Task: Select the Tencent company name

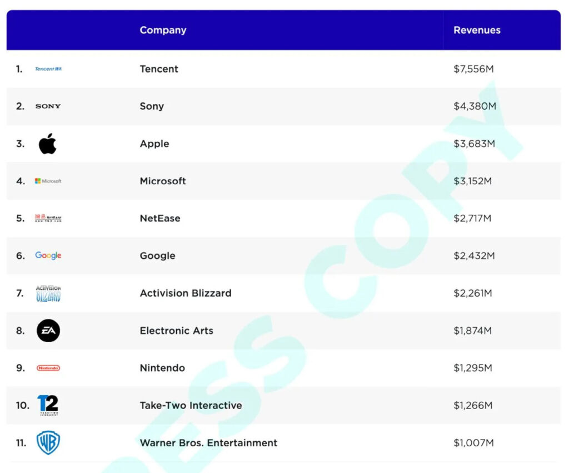Action: (159, 69)
